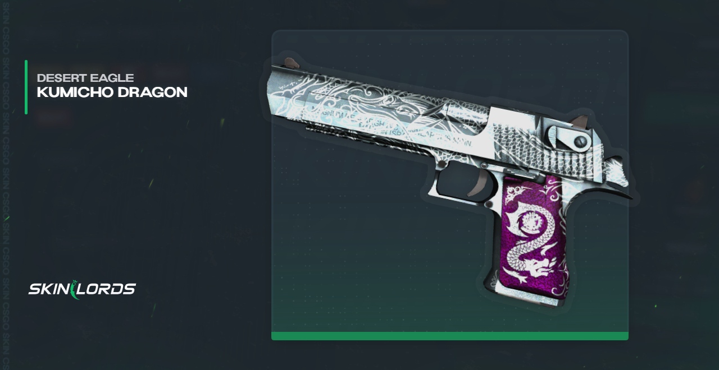Click the front sight on the barrel

click(x=291, y=62)
